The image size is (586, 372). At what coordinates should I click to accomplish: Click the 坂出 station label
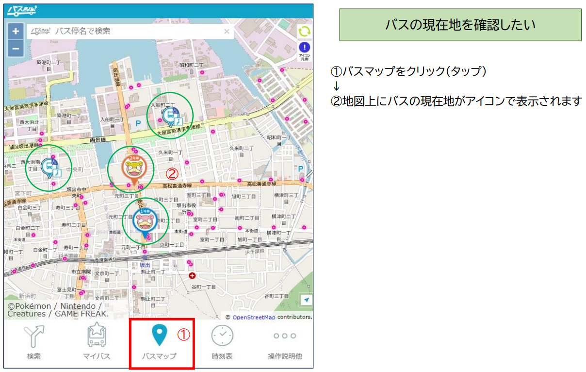pyautogui.click(x=145, y=265)
